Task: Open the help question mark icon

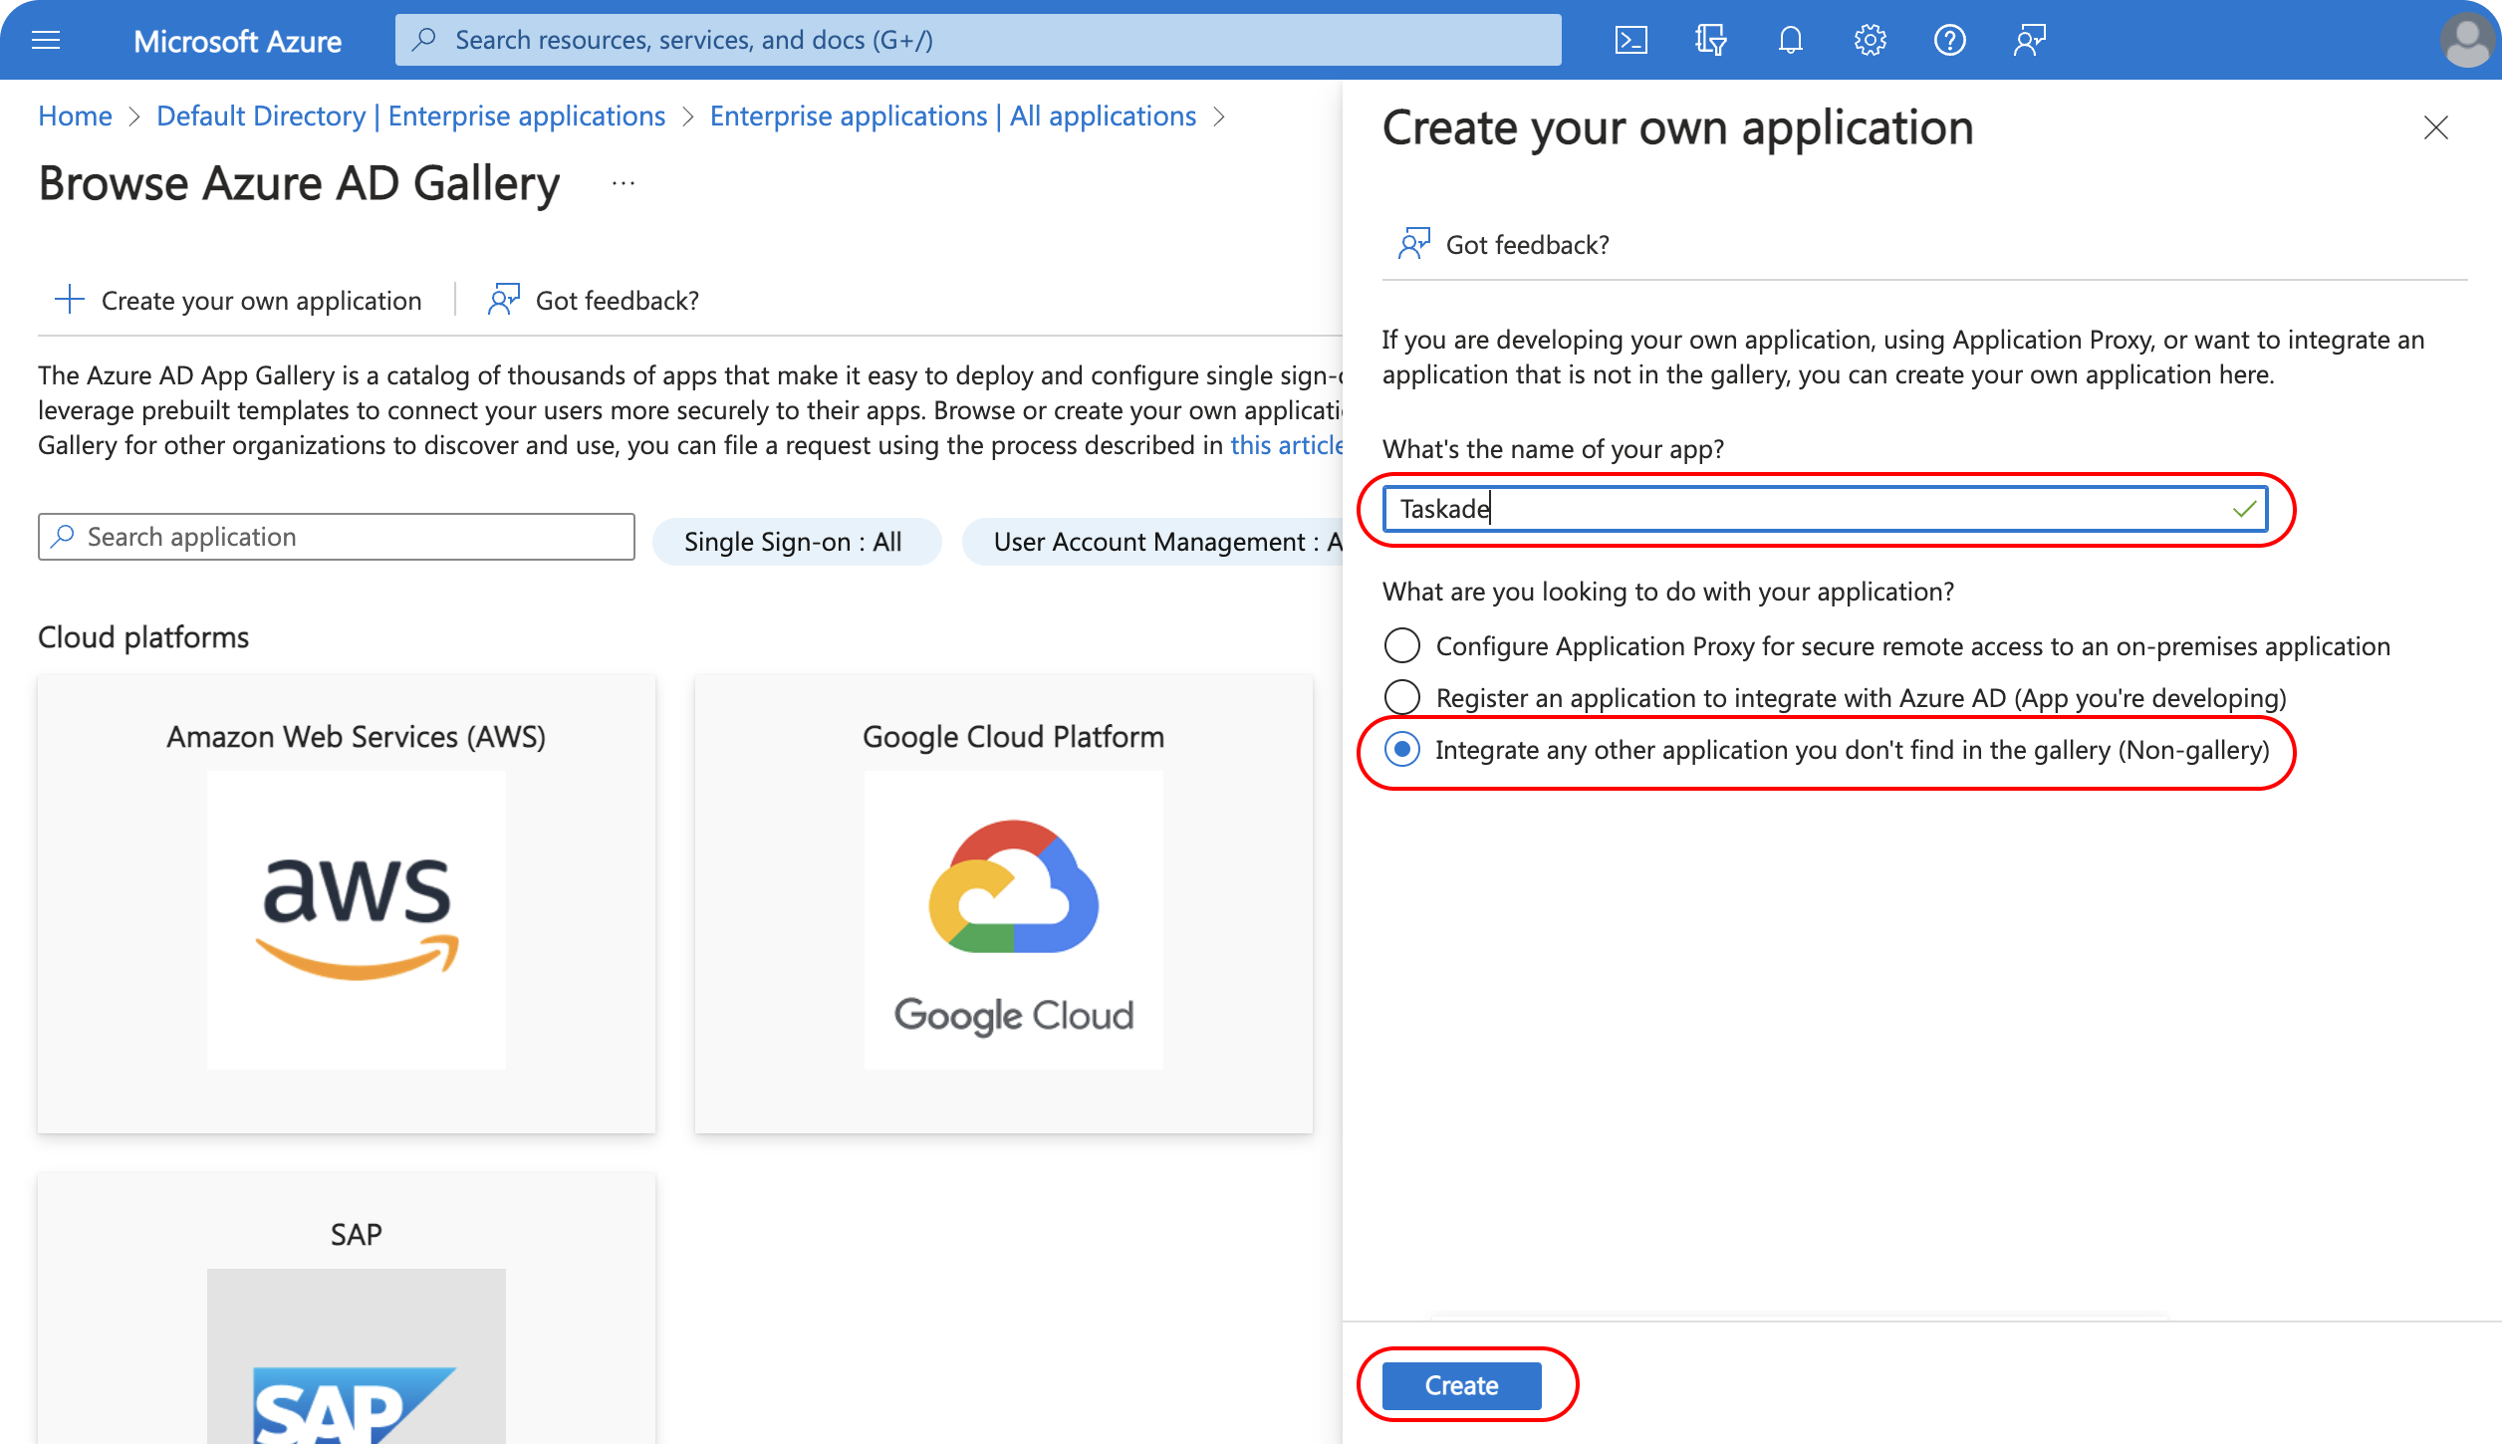Action: click(1949, 40)
